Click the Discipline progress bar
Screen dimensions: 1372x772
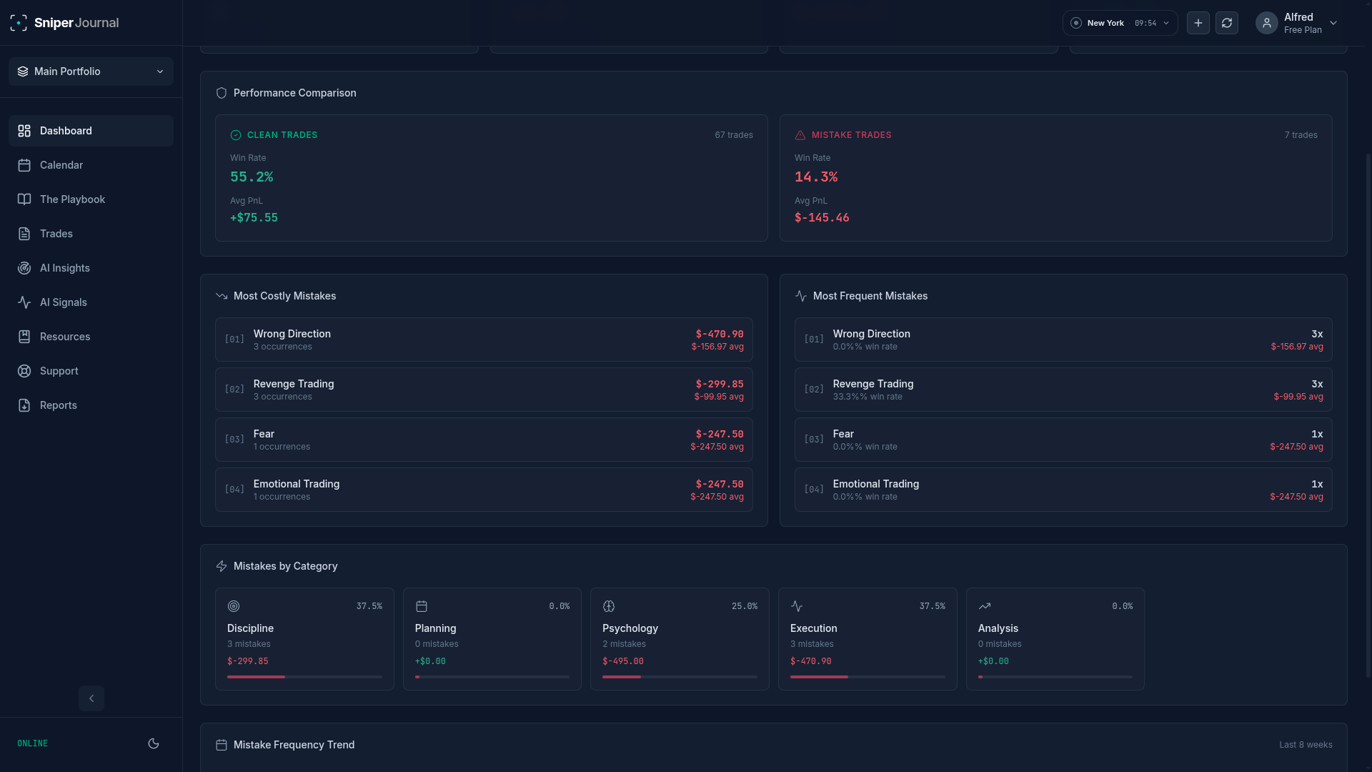click(x=304, y=677)
